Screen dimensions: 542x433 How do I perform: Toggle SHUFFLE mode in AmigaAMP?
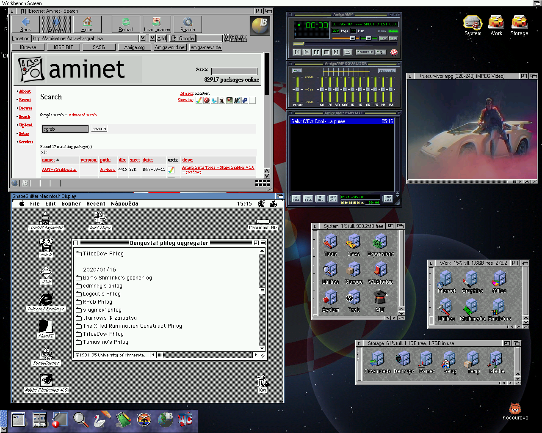coord(365,52)
